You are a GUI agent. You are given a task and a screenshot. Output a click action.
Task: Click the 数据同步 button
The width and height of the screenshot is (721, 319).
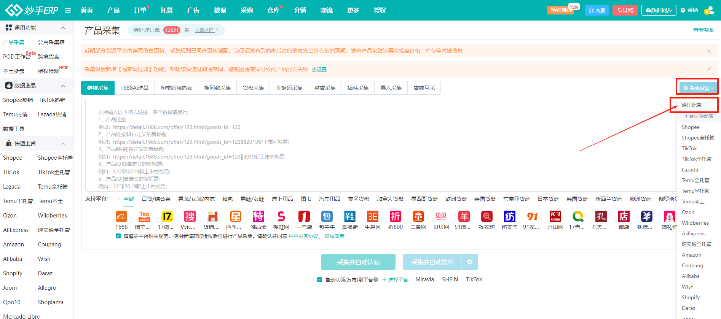click(659, 10)
